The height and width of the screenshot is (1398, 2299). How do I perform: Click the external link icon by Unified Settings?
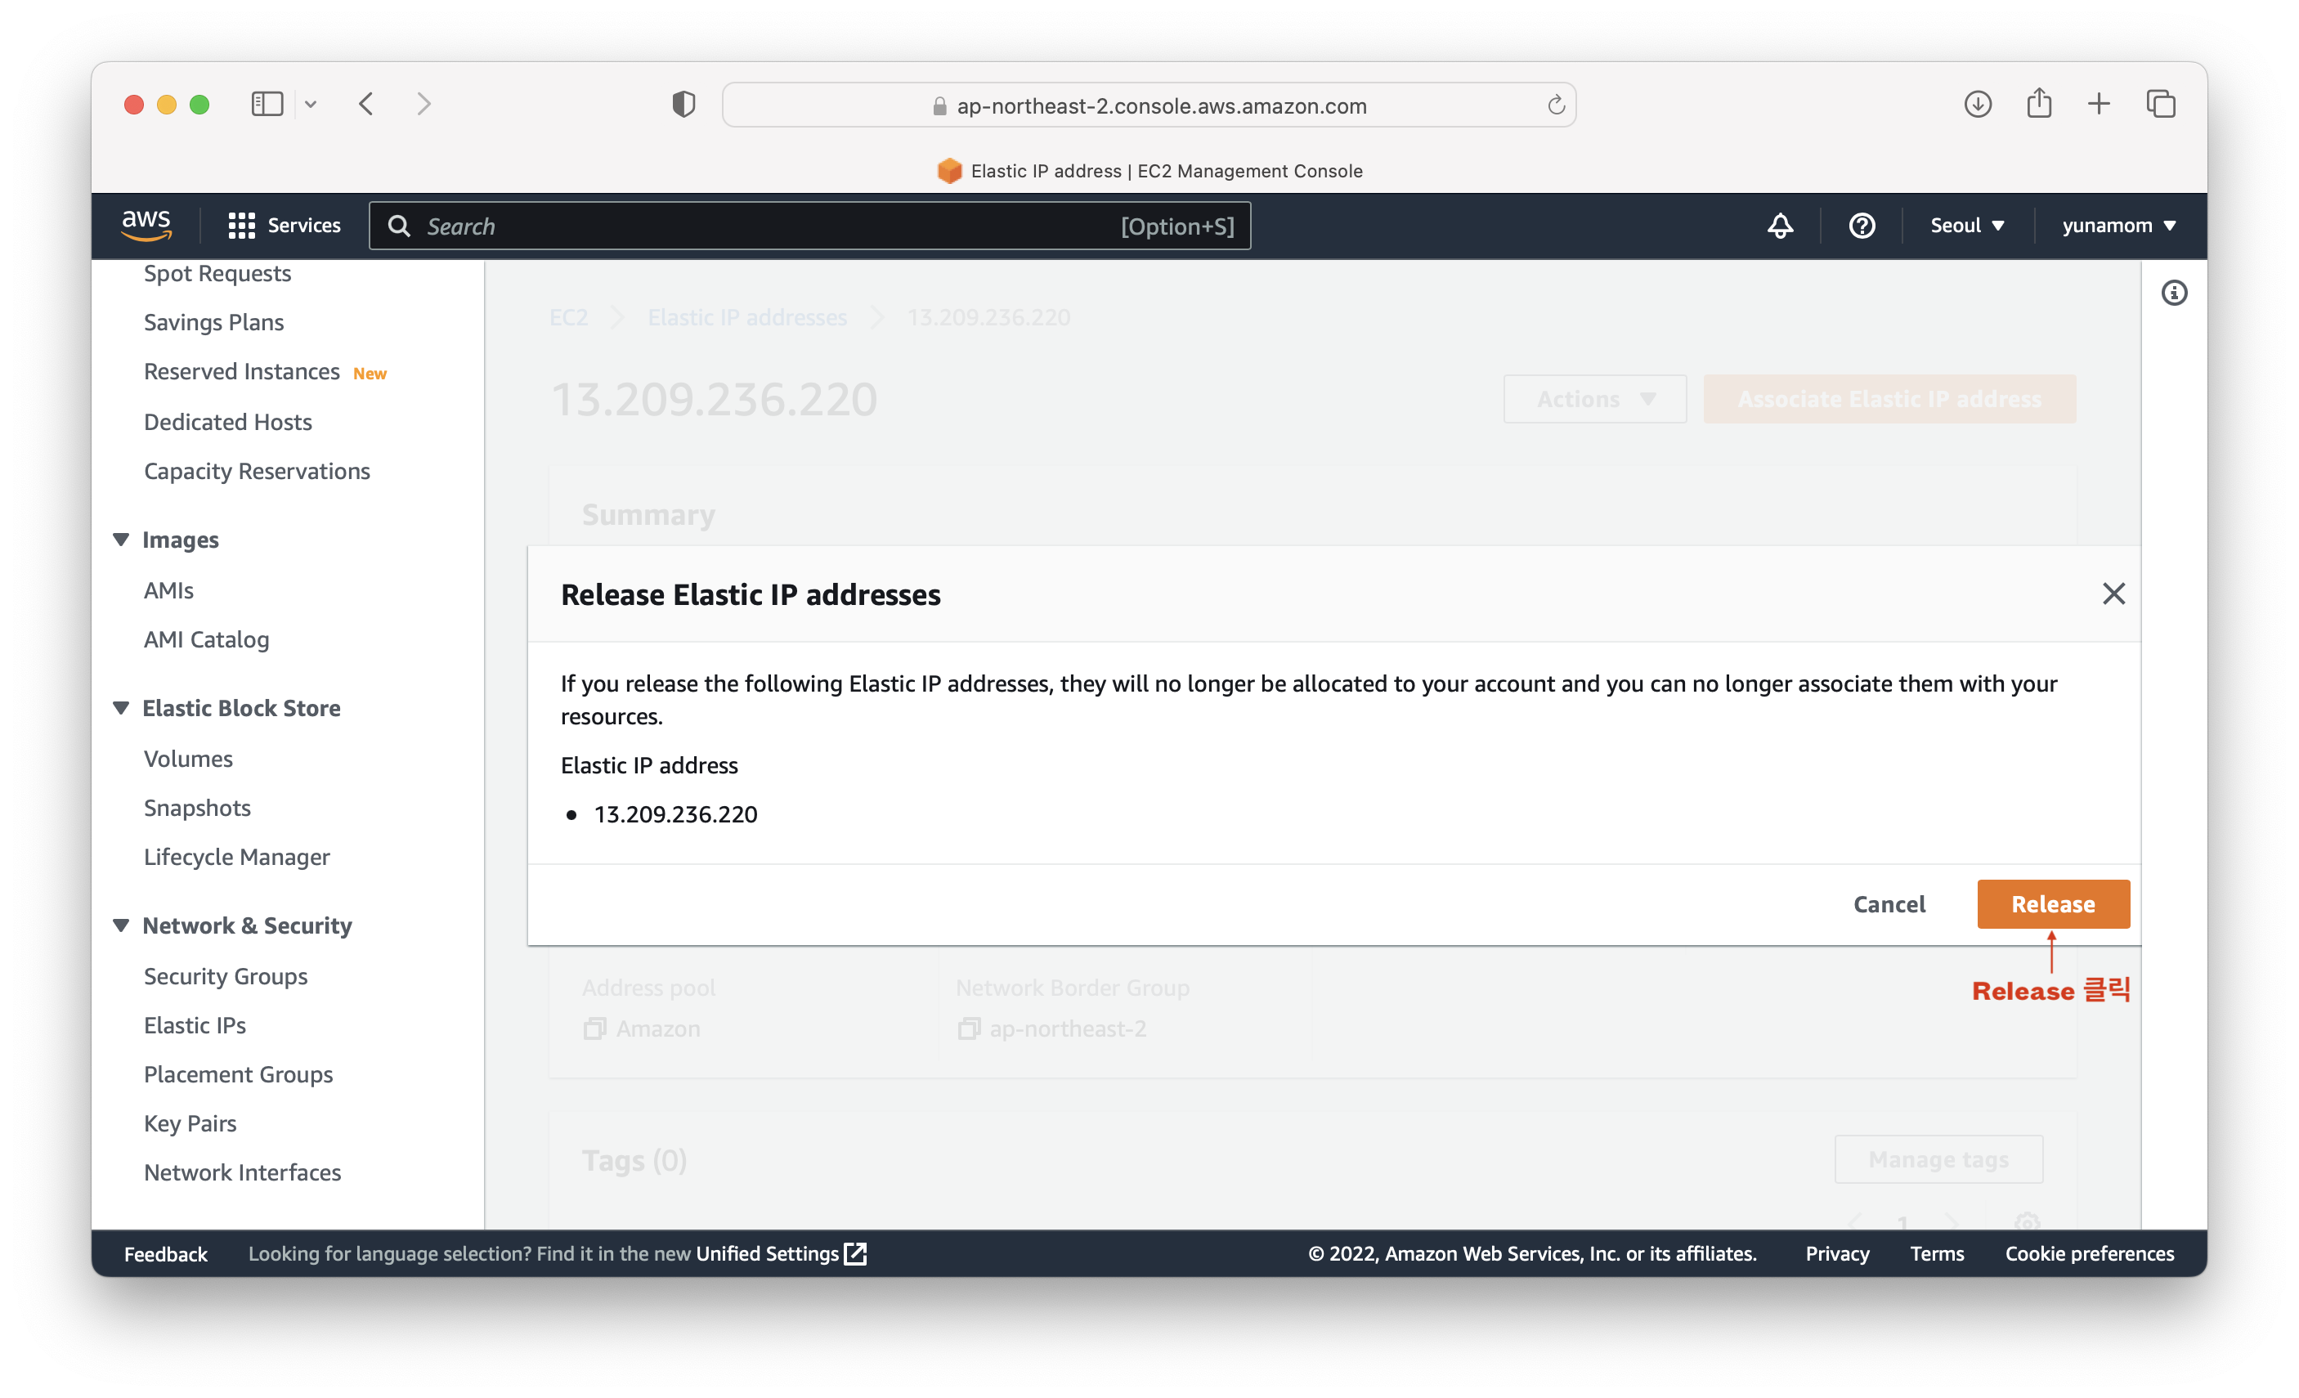click(x=854, y=1253)
